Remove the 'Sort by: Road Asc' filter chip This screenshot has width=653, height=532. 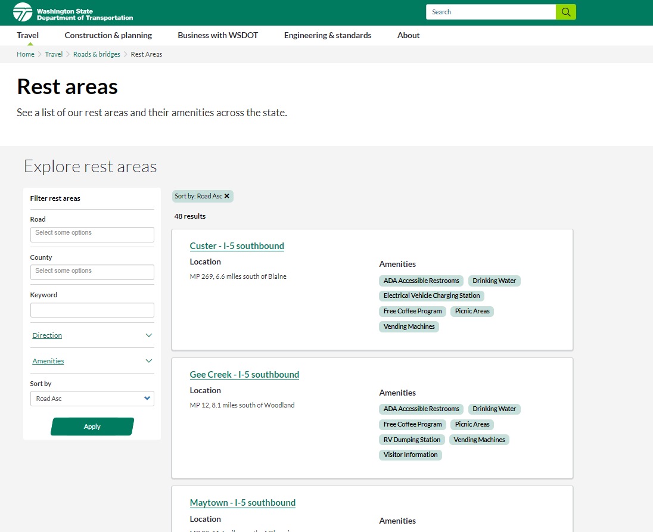(227, 196)
